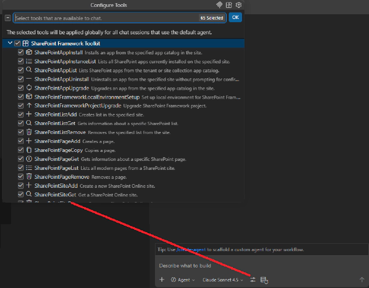Toggle the SharePoint Framework Toolkit group checkbox
This screenshot has height=288, width=369.
17,43
